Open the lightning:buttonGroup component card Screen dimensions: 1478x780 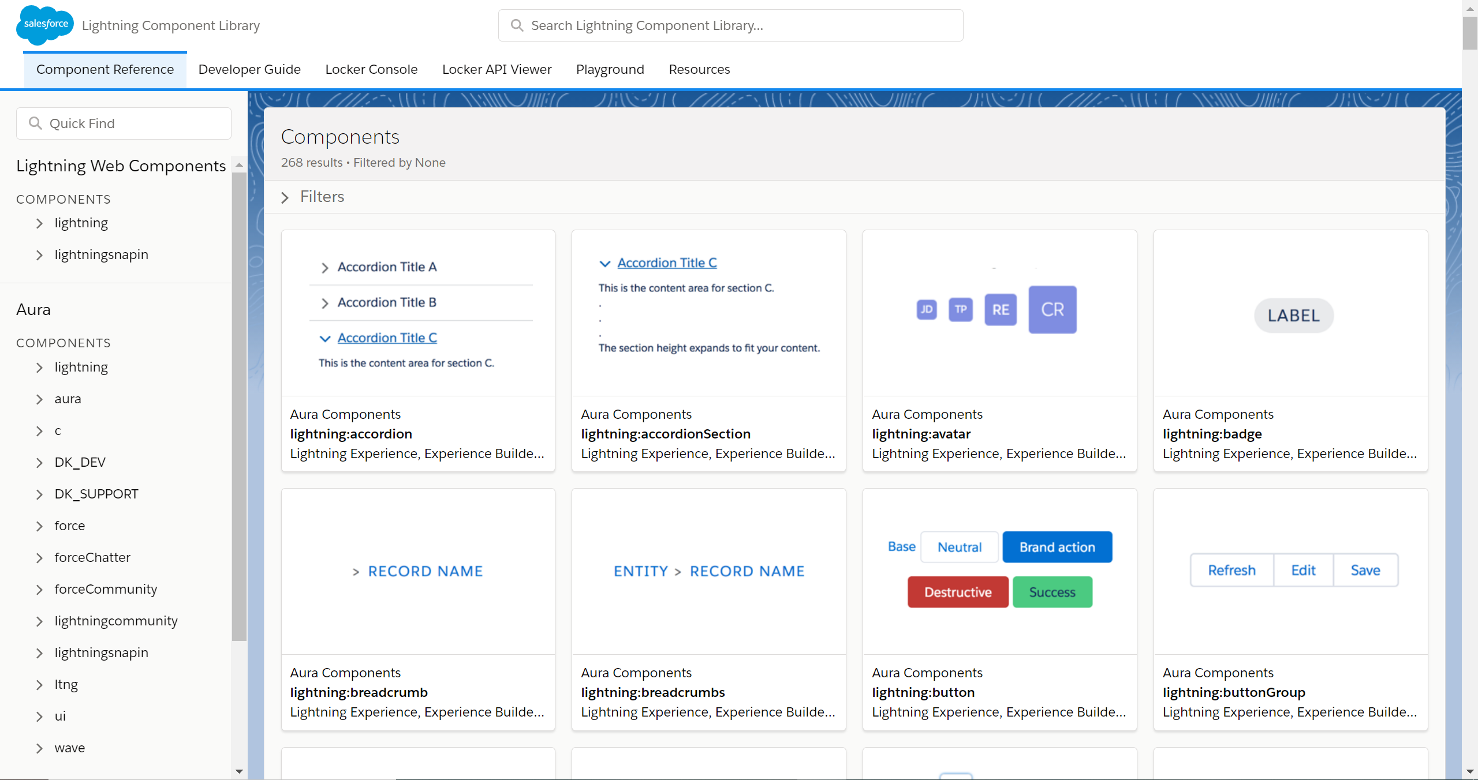click(x=1233, y=692)
